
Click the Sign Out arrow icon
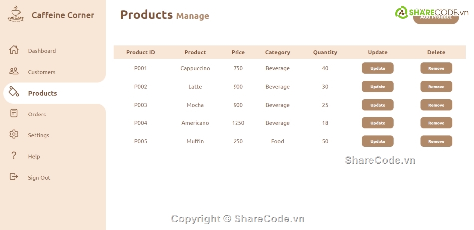14,177
